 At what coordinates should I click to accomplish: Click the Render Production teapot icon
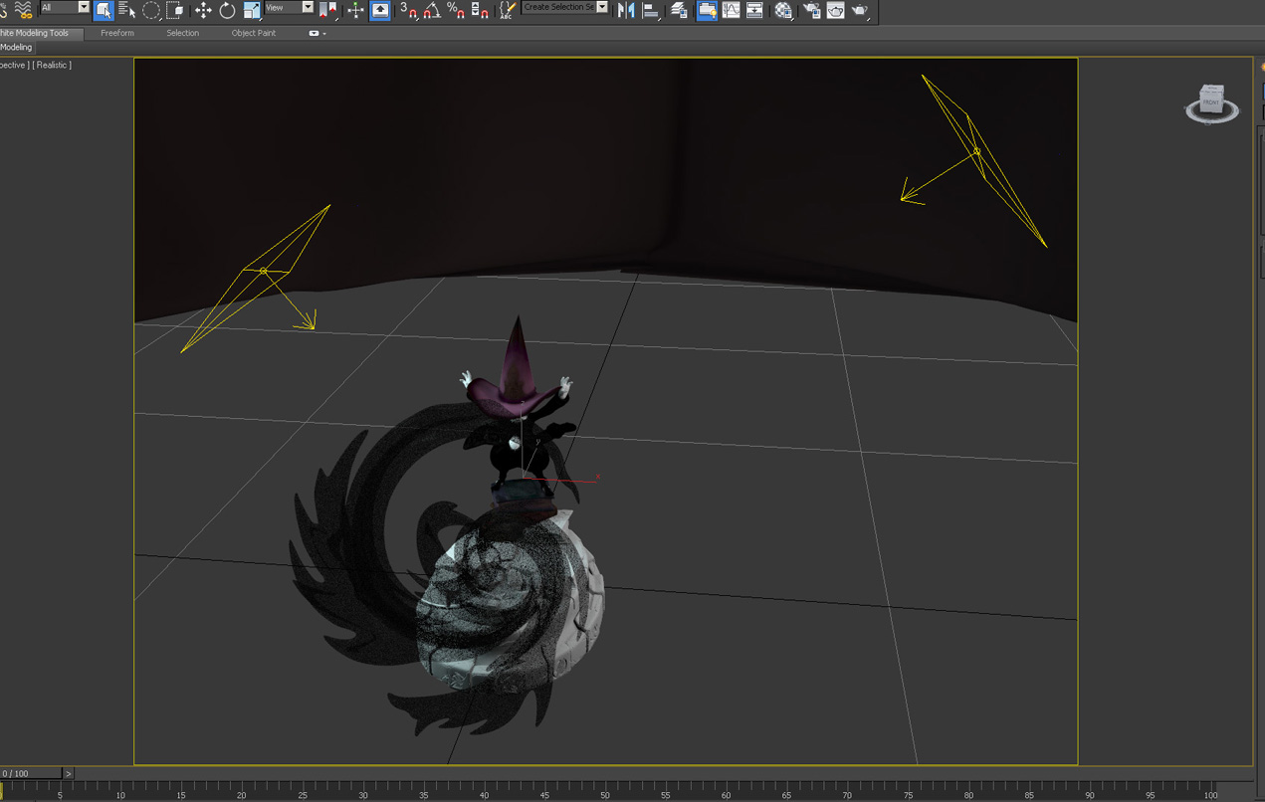pyautogui.click(x=860, y=10)
